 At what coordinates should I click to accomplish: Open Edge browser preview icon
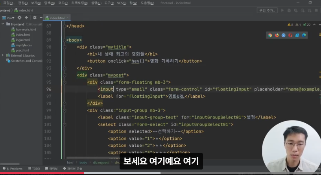point(304,35)
